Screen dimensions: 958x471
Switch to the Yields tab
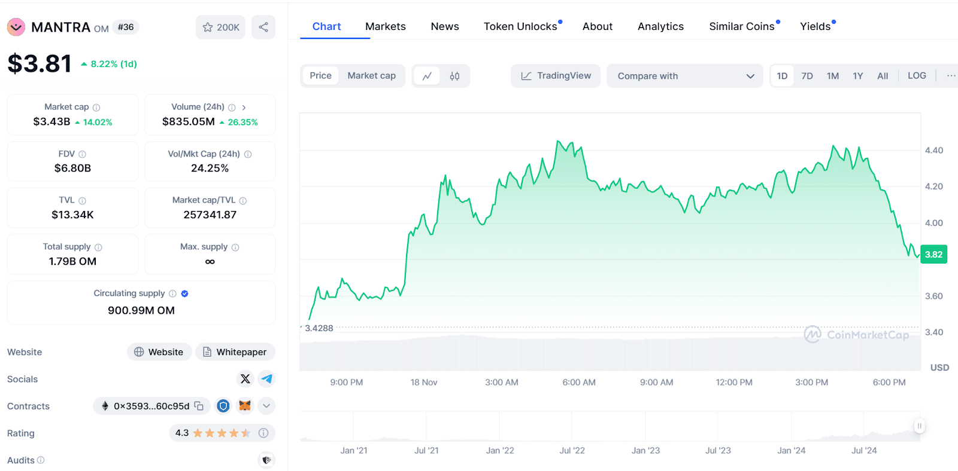(x=817, y=26)
